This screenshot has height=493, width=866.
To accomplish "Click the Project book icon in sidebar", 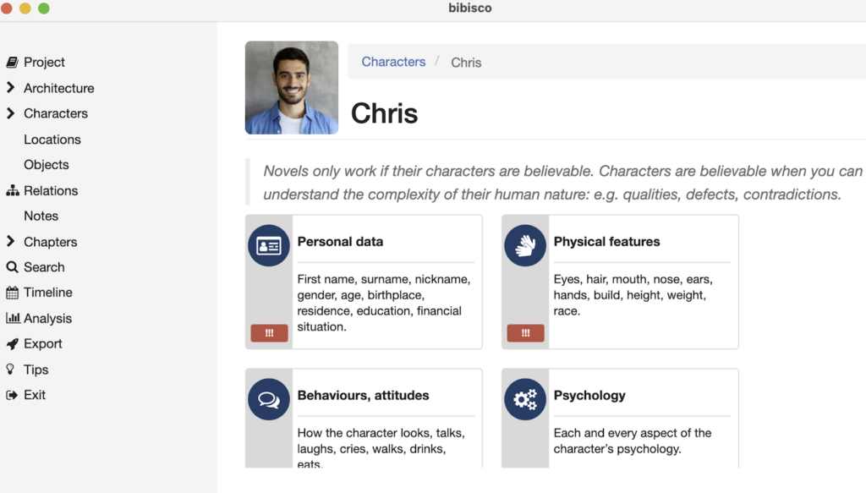I will point(12,63).
